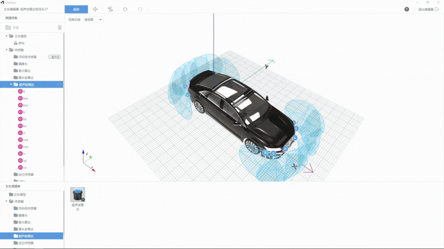Toggle visibility of 超声波雷达 group

point(59,85)
